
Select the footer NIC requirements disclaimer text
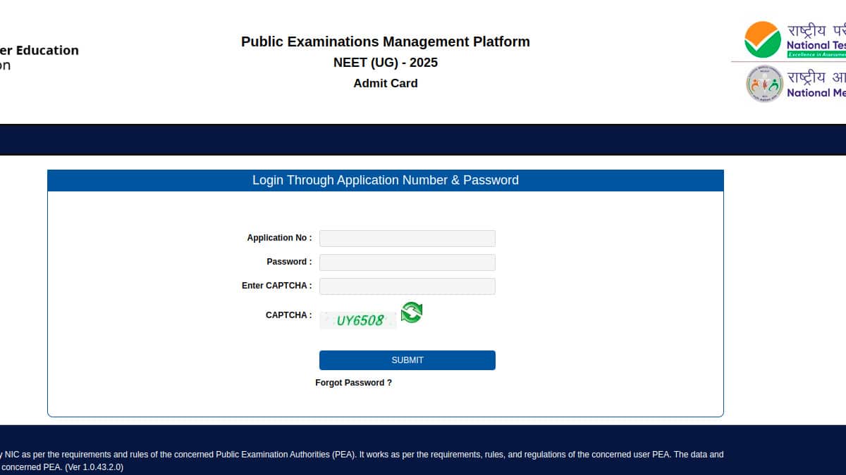coord(362,460)
